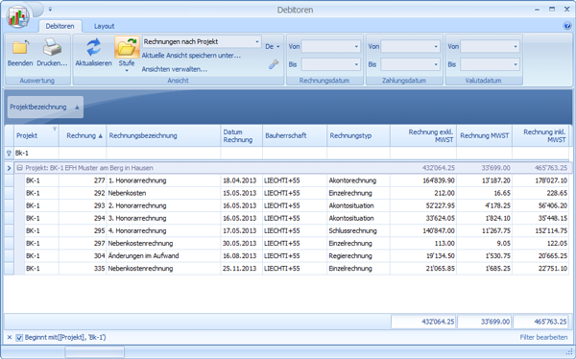Screen dimensions: 576x359
Task: Click footer total 432'064.25
Action: [423, 322]
